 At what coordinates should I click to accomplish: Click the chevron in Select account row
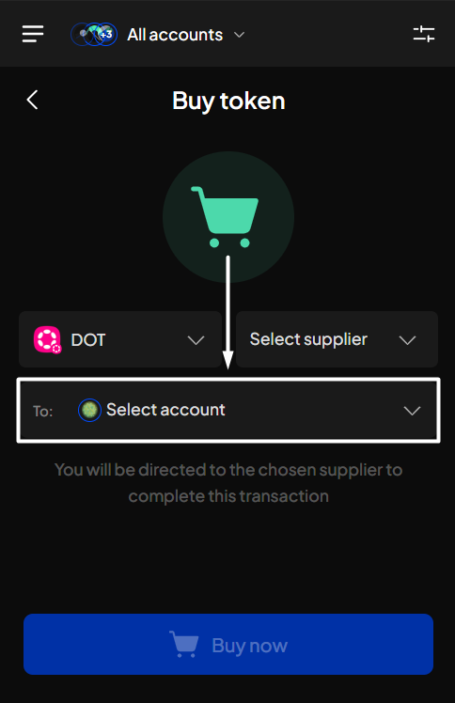[412, 411]
